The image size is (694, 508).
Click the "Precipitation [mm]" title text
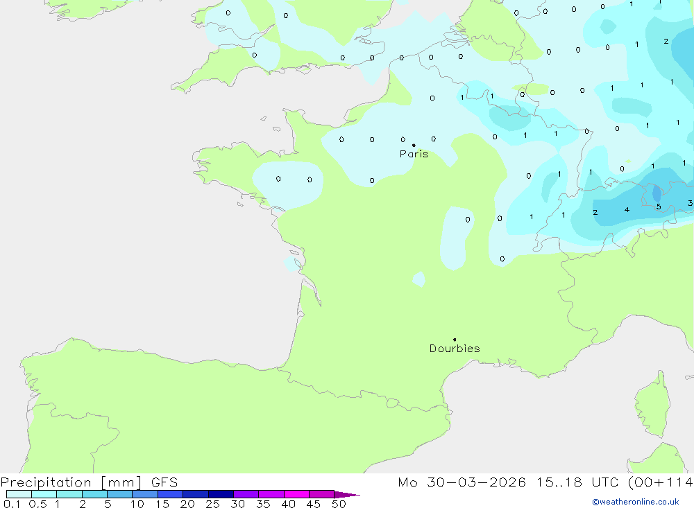(71, 482)
